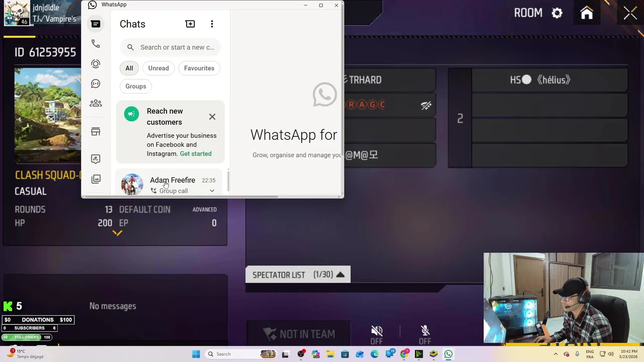
Task: Open the taskbar clock and date
Action: [x=628, y=354]
